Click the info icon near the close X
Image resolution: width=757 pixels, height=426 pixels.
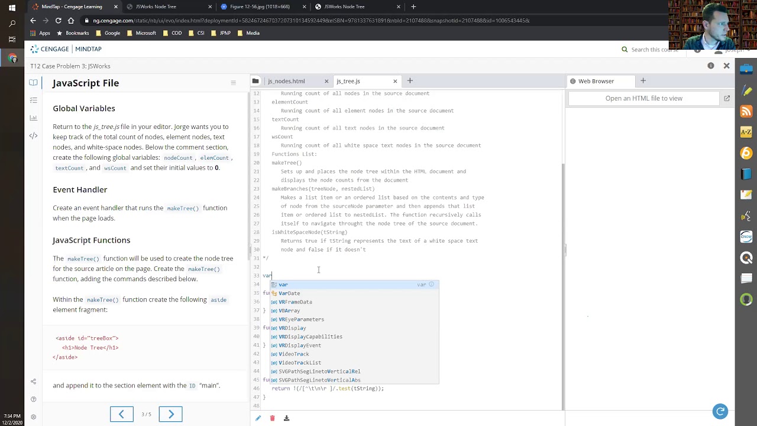711,66
